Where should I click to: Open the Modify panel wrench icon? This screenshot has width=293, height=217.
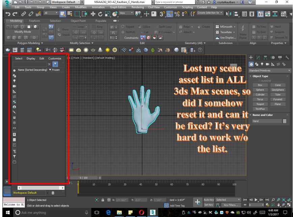coord(287,57)
